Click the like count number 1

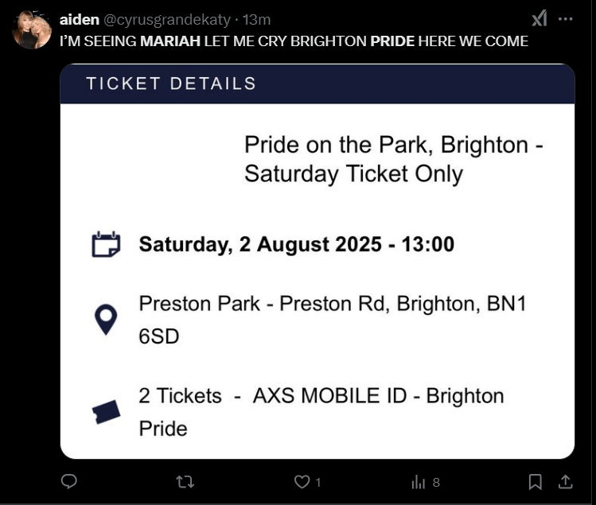318,483
